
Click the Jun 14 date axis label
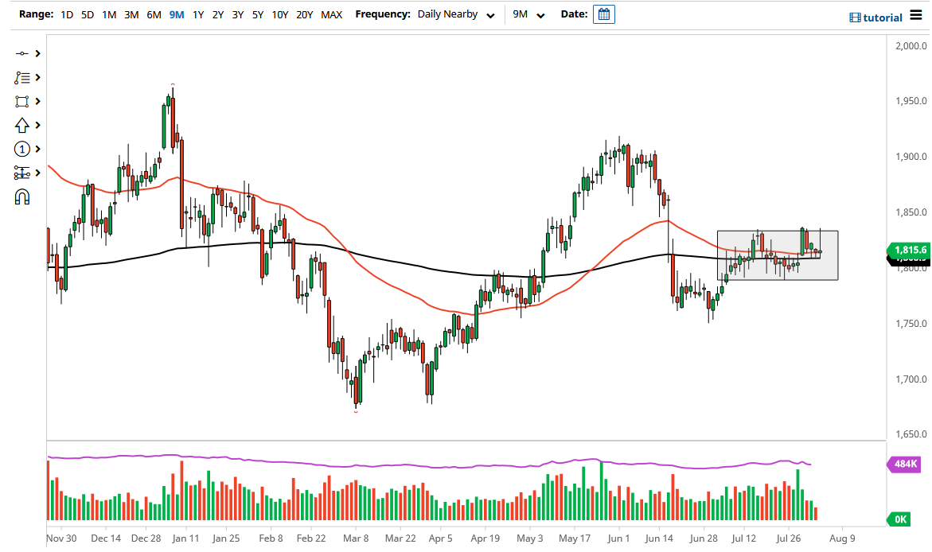659,538
